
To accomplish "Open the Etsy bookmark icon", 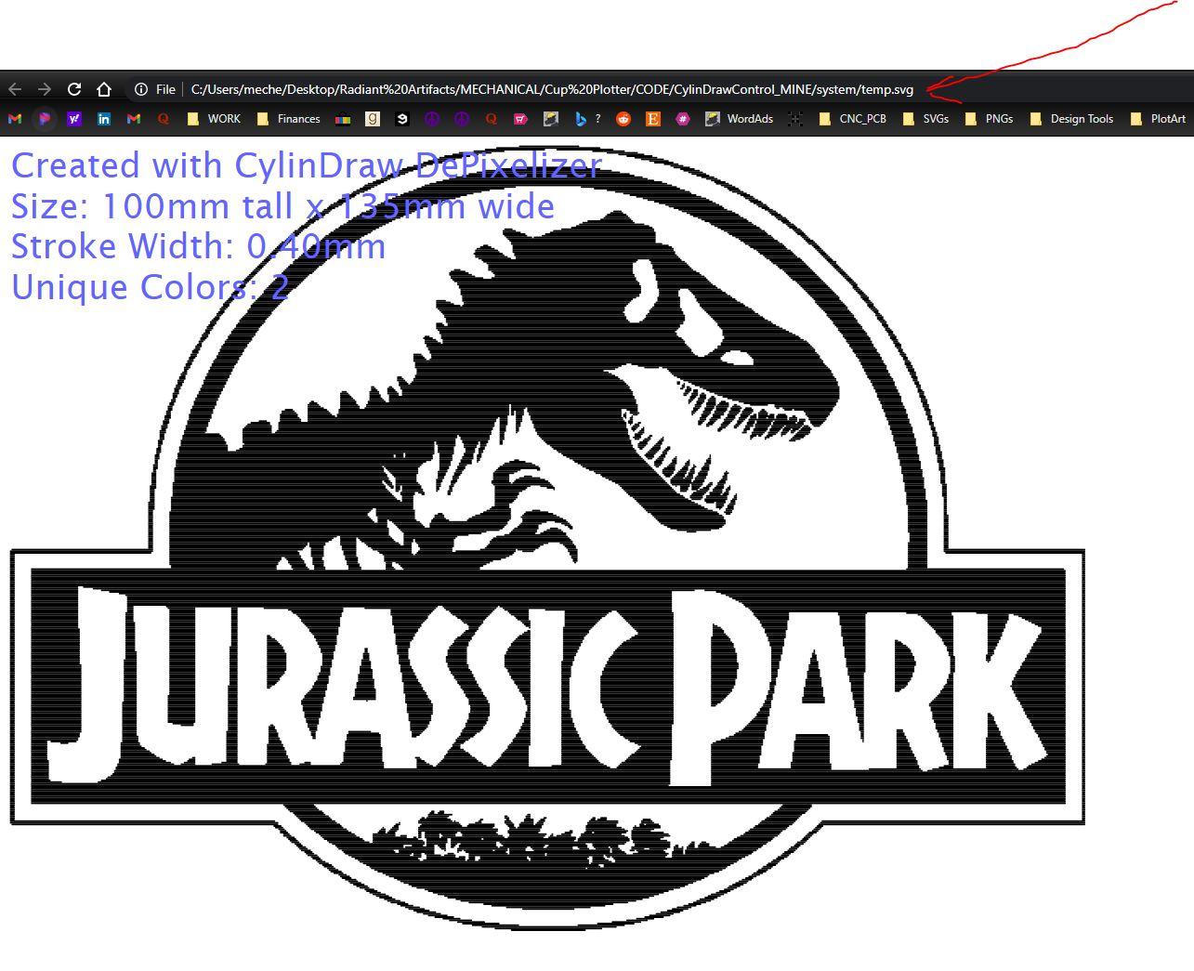I will pos(653,118).
